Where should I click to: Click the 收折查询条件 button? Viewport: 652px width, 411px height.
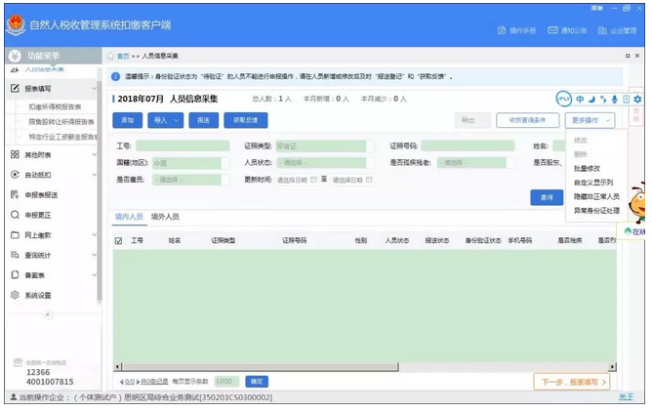point(527,121)
